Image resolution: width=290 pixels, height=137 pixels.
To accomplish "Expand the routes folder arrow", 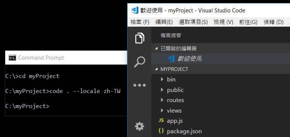I will 162,100.
